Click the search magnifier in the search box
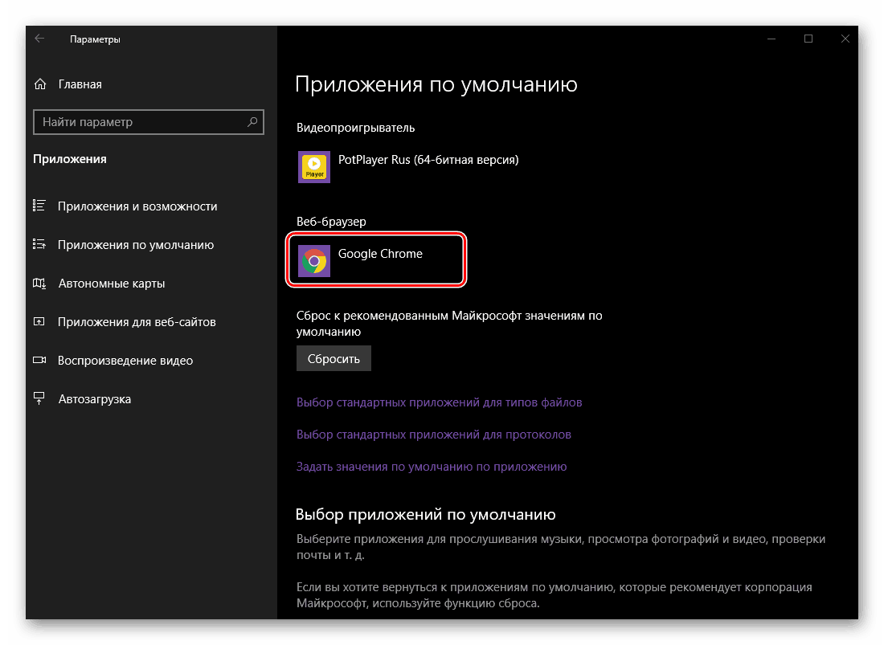 (x=254, y=122)
